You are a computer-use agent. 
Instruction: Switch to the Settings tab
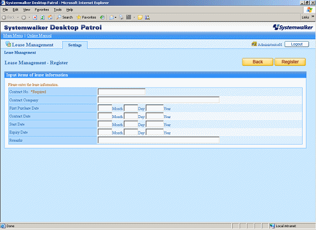(x=75, y=45)
